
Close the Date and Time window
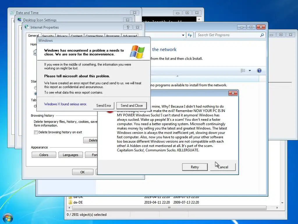pos(134,13)
